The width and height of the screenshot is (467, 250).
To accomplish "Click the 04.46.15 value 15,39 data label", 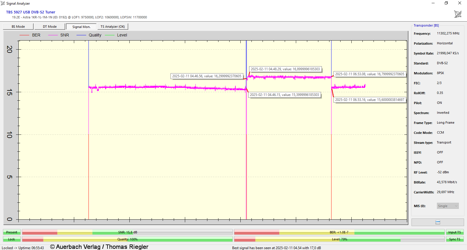I will pyautogui.click(x=284, y=95).
